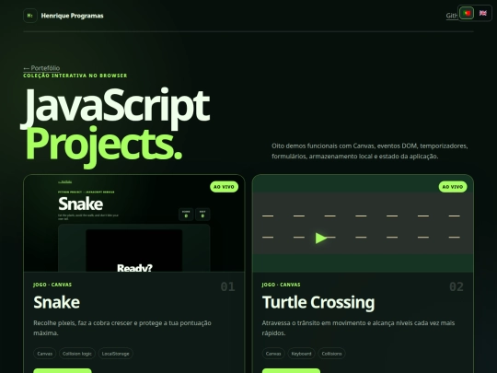
Task: Click the Canvas tag on Turtle Crossing
Action: pyautogui.click(x=273, y=354)
